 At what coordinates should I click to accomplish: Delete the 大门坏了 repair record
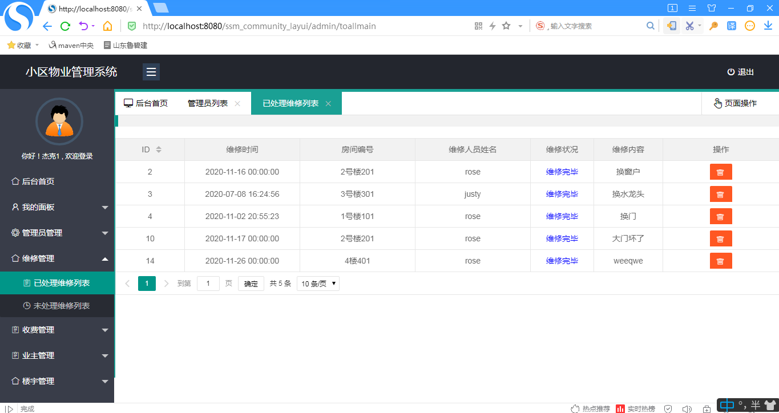pyautogui.click(x=721, y=238)
